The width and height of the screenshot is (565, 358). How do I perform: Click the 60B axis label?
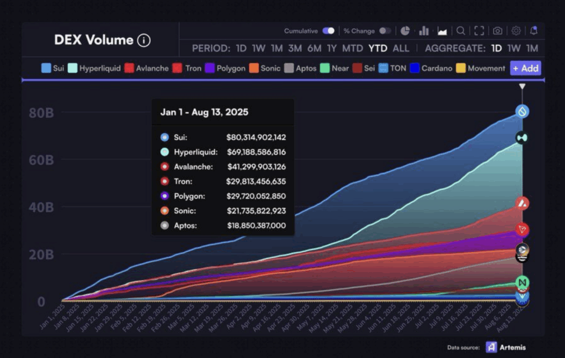point(41,160)
